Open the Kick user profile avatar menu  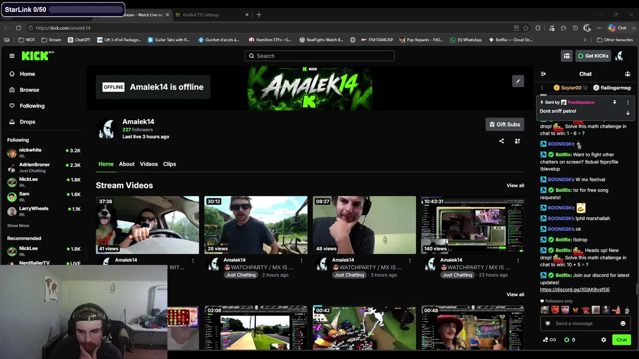coord(619,56)
